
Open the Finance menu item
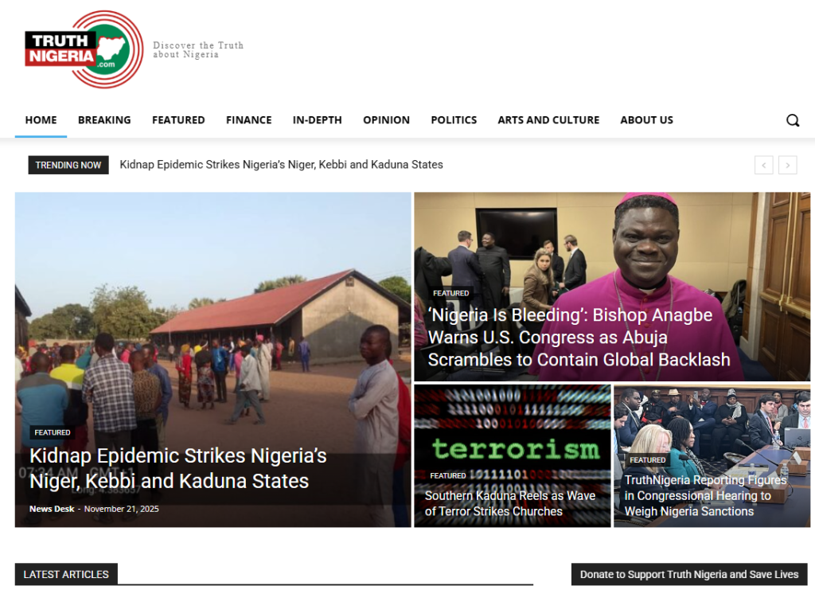[249, 120]
